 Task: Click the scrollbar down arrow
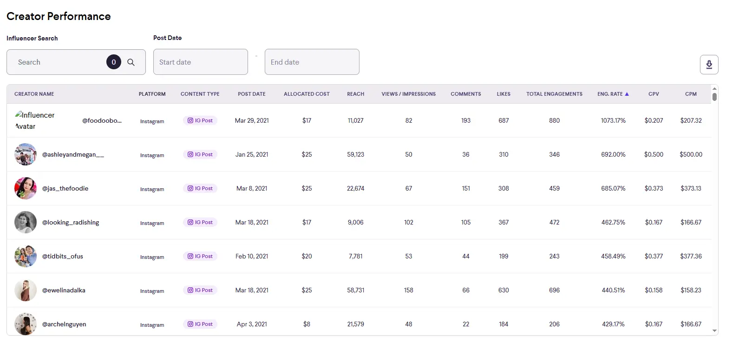(714, 331)
